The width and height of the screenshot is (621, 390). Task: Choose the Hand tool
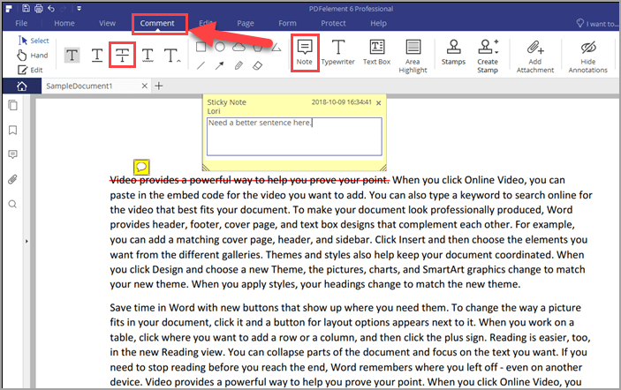[33, 56]
